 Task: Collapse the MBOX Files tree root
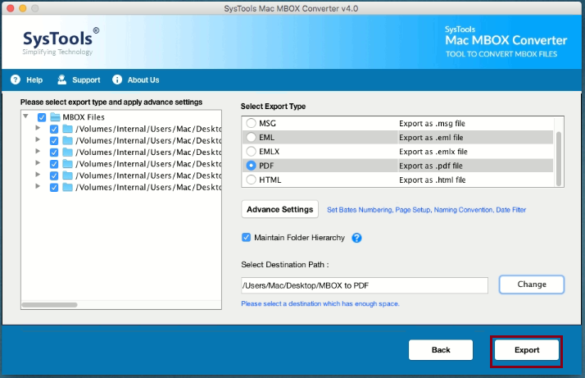[x=25, y=116]
